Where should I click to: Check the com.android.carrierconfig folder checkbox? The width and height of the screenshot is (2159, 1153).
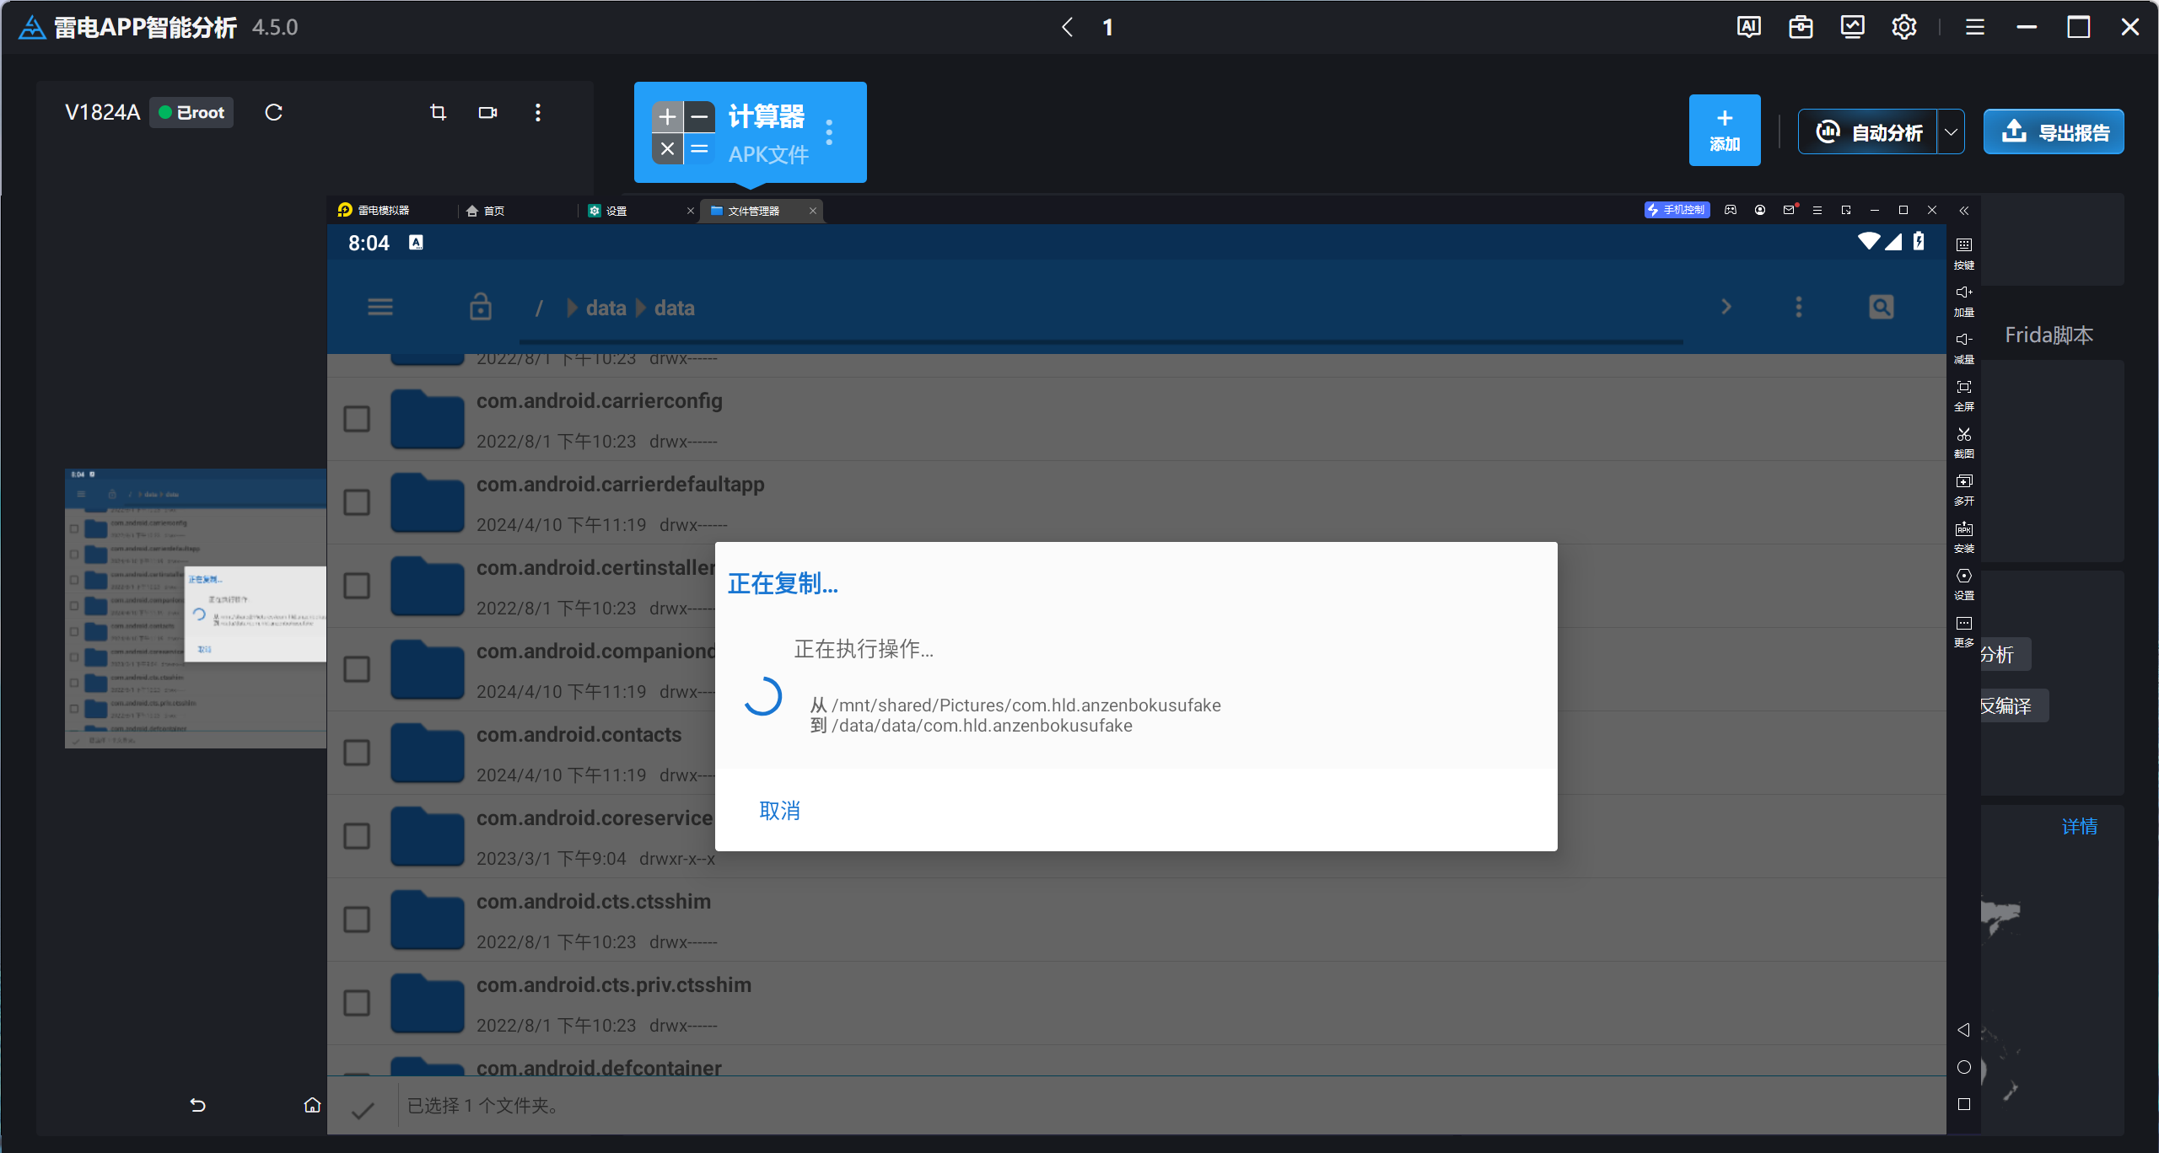click(x=357, y=419)
